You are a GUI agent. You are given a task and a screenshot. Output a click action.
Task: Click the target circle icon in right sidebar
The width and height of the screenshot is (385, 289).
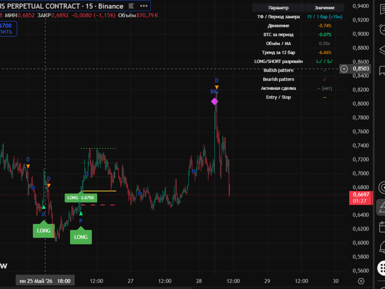tap(382, 188)
